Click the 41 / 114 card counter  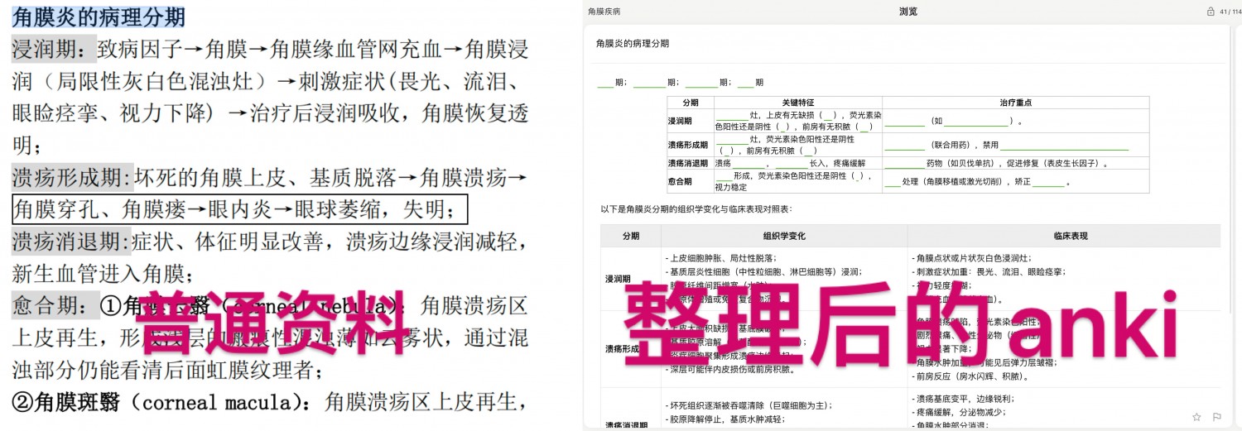pyautogui.click(x=1230, y=12)
